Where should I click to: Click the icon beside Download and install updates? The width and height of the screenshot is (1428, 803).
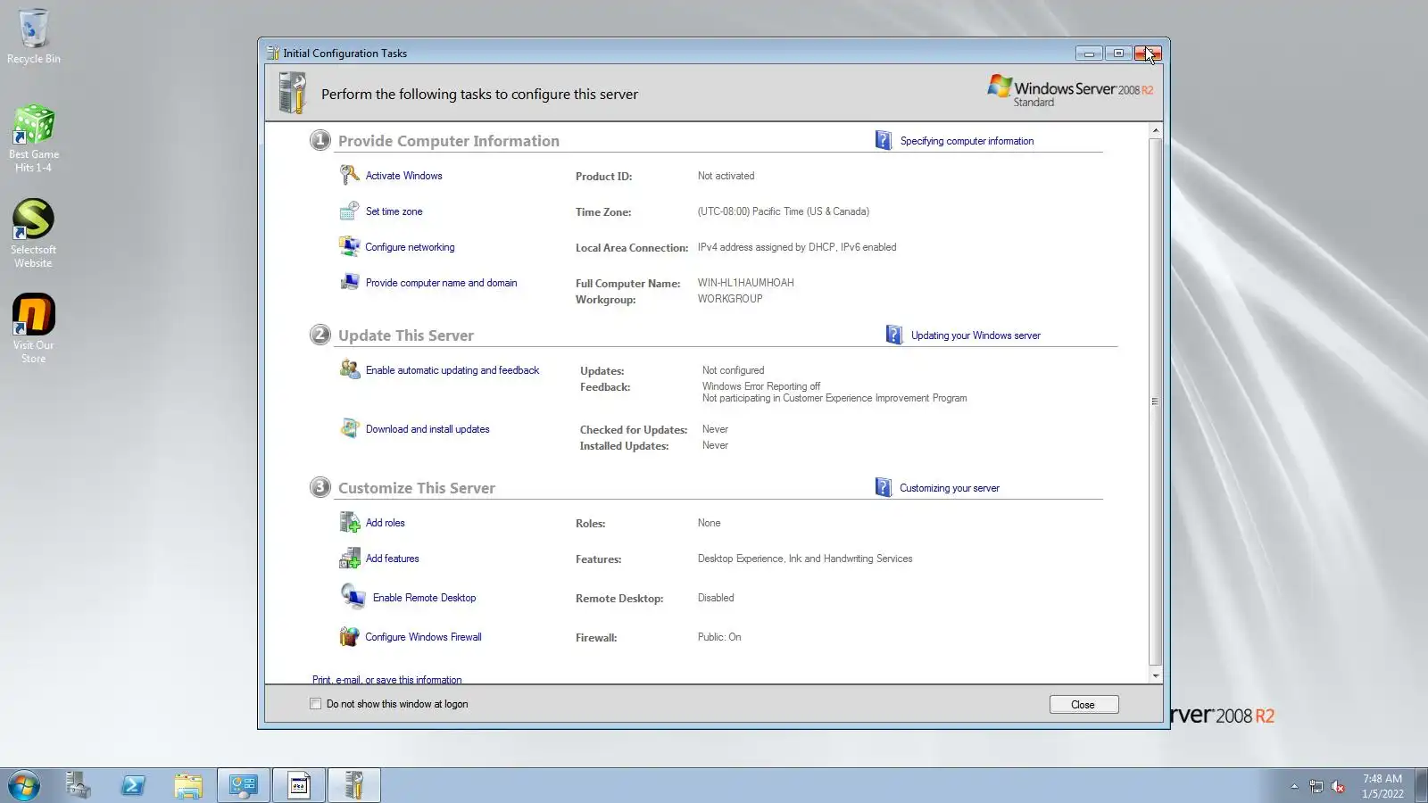click(349, 428)
